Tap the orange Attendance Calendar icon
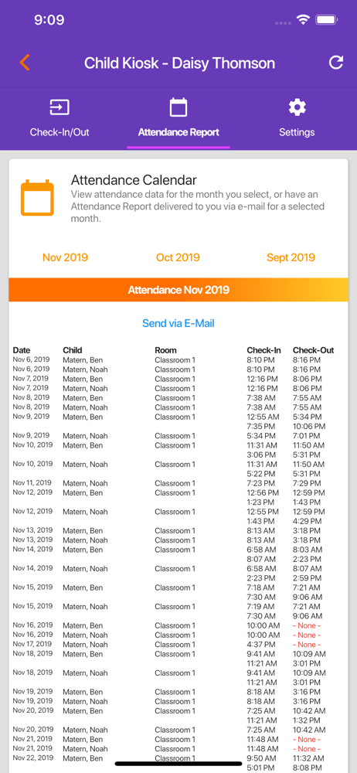 coord(37,198)
